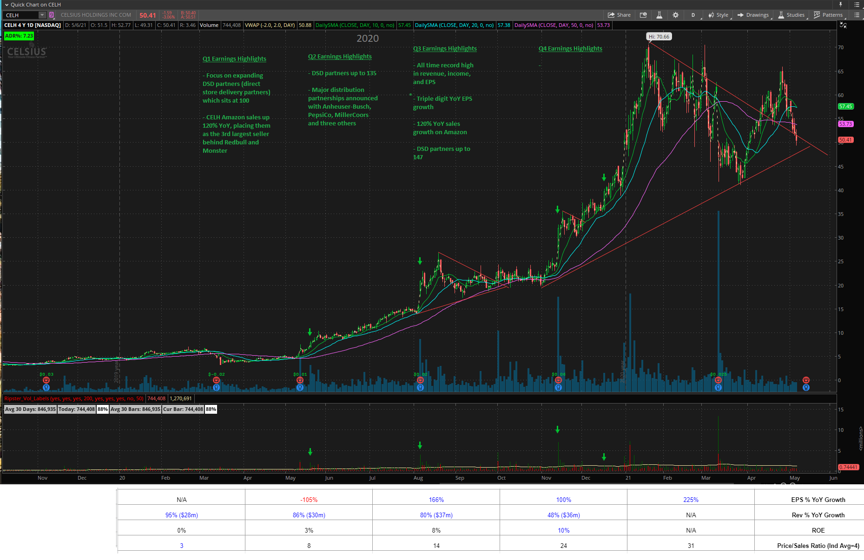Click the purple 9 symbol link color

click(52, 15)
